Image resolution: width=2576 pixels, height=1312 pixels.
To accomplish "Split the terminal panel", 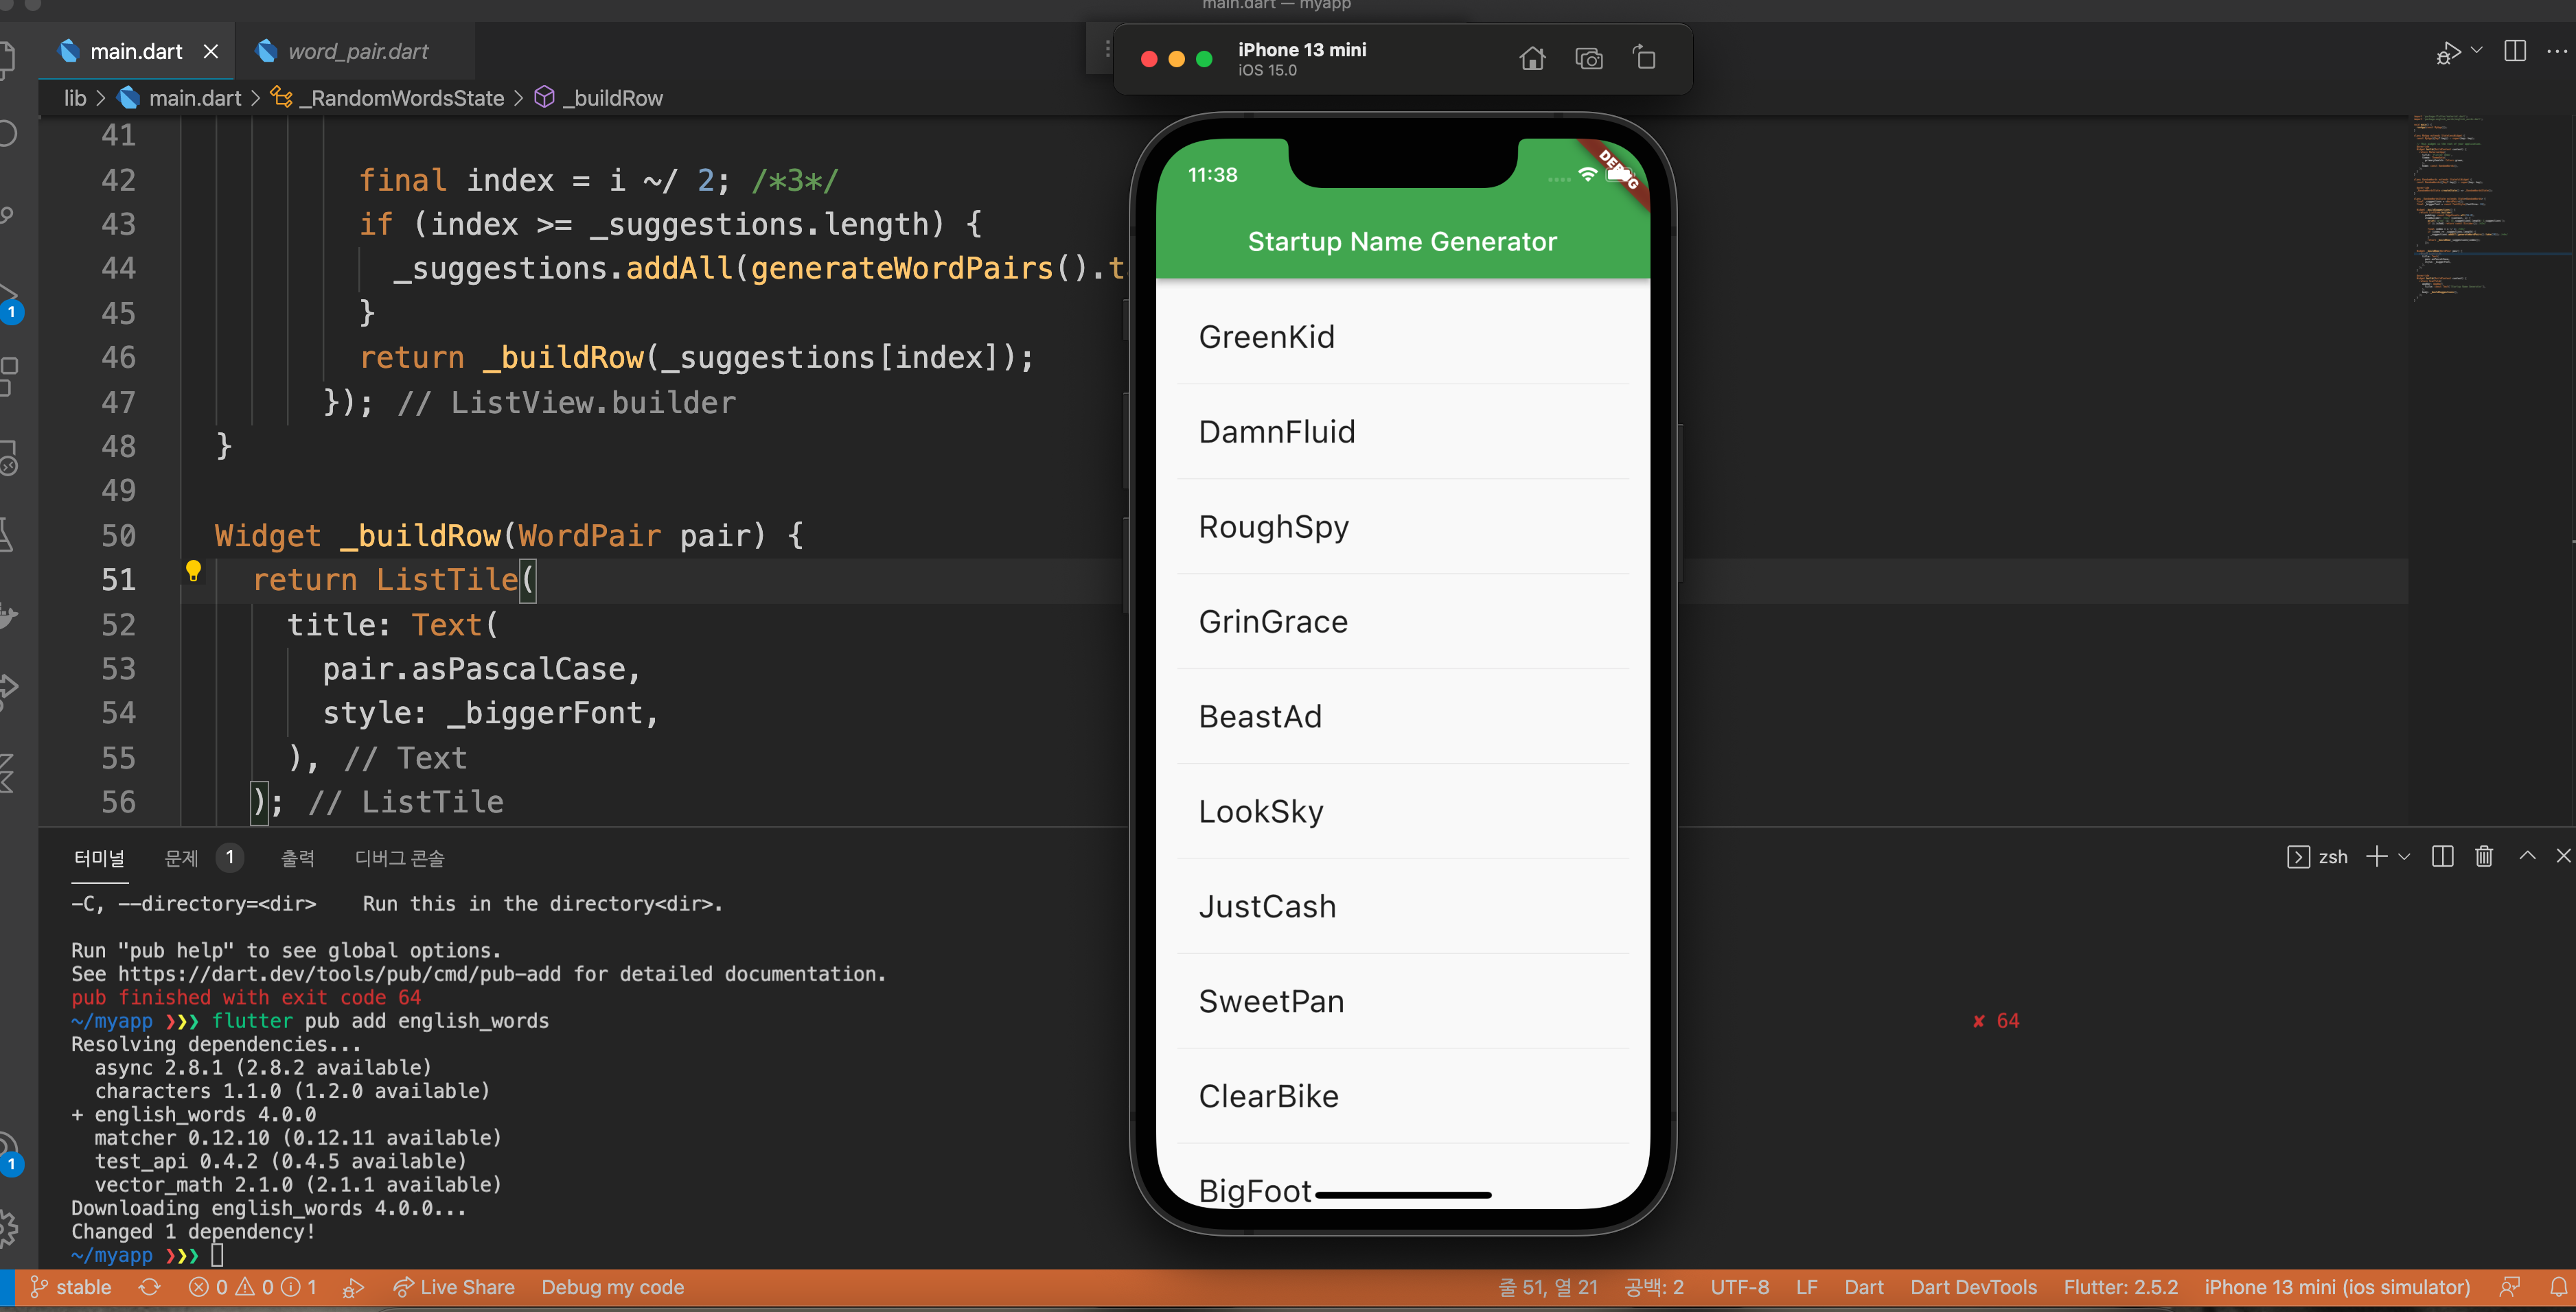I will [x=2442, y=856].
